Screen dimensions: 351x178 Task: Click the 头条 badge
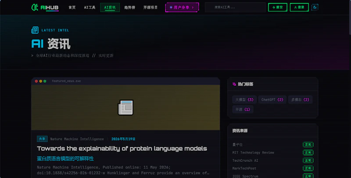click(x=42, y=139)
